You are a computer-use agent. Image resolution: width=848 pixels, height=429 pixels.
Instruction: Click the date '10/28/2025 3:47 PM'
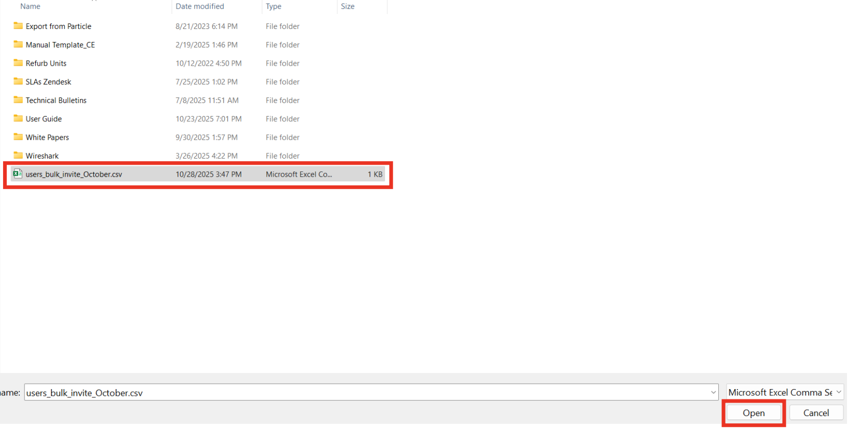209,175
